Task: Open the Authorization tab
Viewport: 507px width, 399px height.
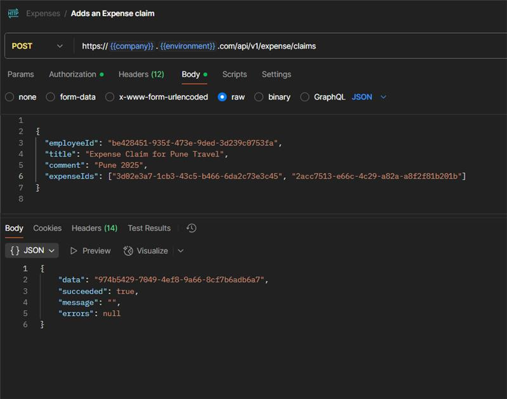Action: [x=73, y=74]
